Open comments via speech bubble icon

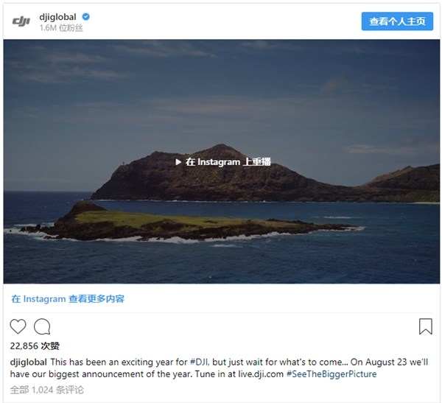[x=42, y=326]
